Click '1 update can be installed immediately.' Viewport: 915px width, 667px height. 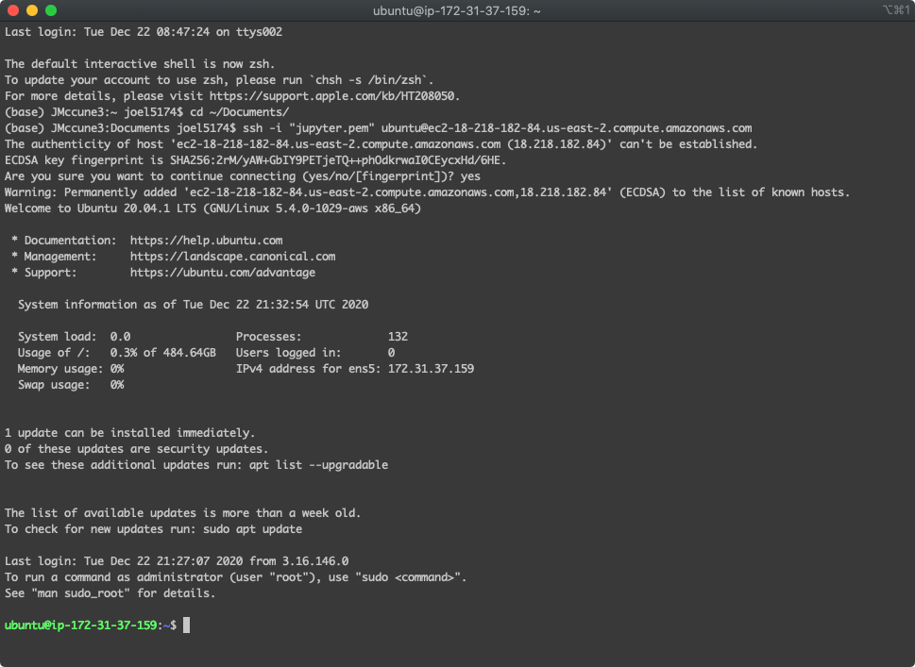click(x=130, y=433)
